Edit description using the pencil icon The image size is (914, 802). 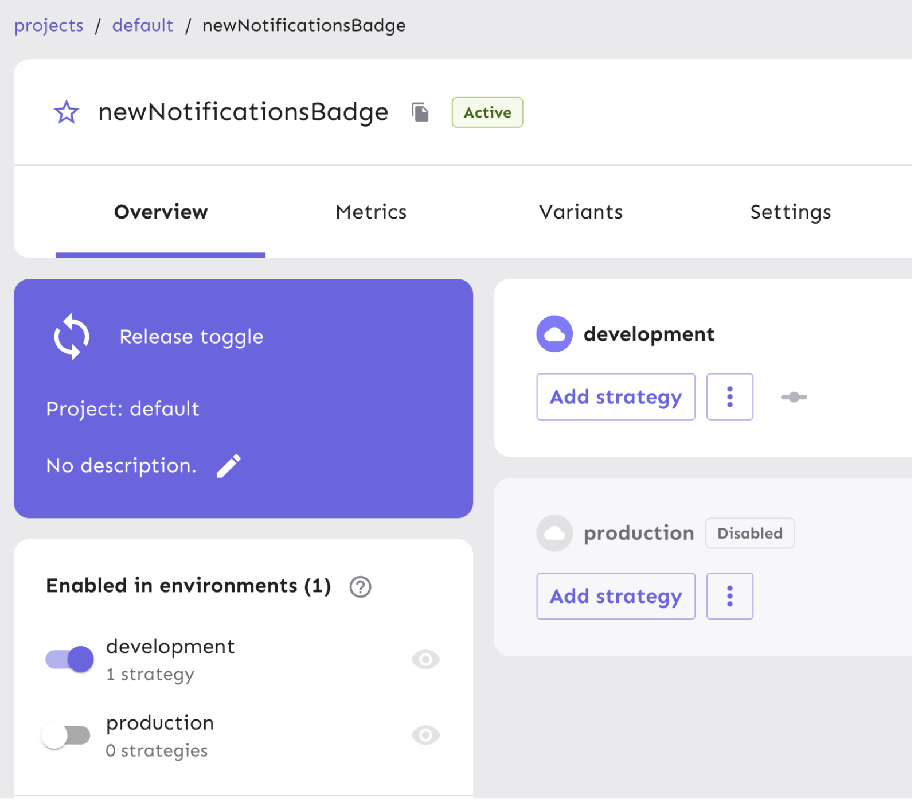(x=229, y=467)
